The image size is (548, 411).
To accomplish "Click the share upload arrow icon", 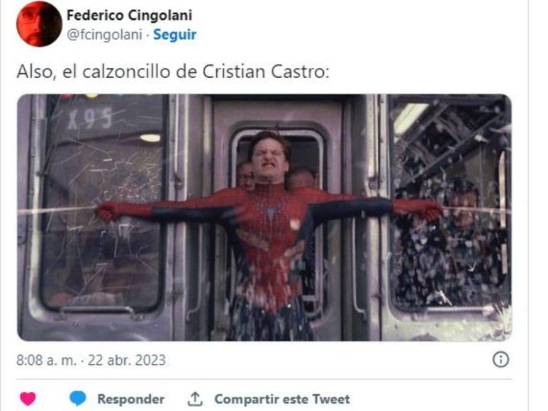I will click(x=195, y=399).
